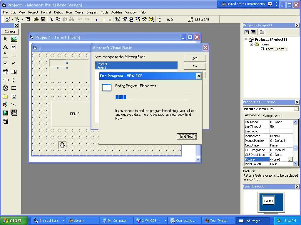Select the CommandButton tool in toolbox
Viewport: 301px width, 225px height.
[14, 55]
